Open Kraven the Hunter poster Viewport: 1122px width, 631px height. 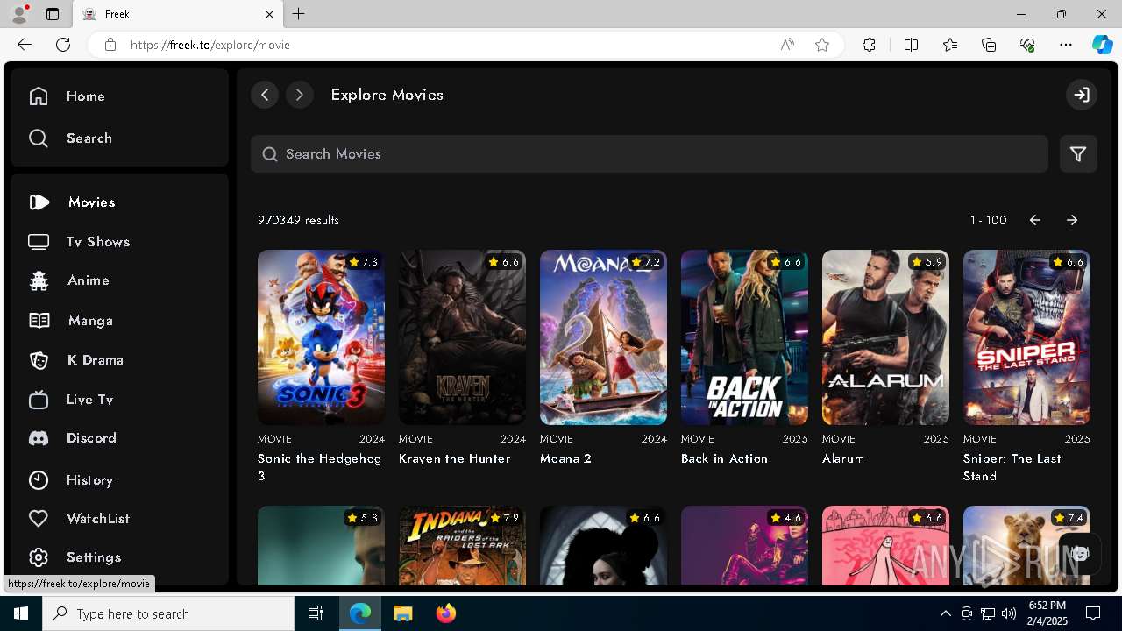[462, 337]
